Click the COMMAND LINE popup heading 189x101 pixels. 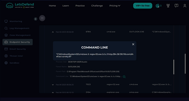click(94, 47)
